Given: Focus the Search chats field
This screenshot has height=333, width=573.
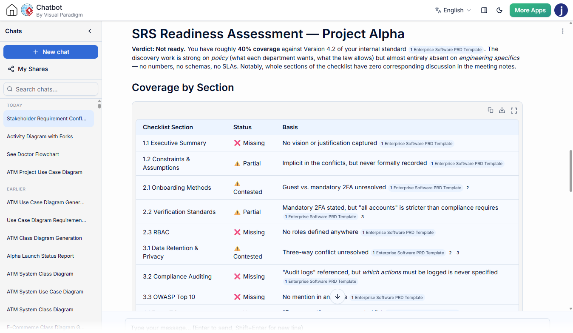Looking at the screenshot, I should coord(51,89).
